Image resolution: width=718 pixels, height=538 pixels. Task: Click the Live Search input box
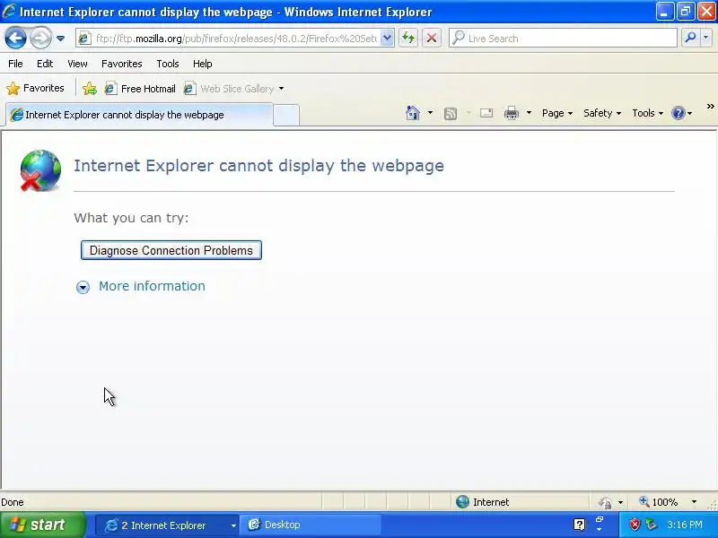(564, 39)
